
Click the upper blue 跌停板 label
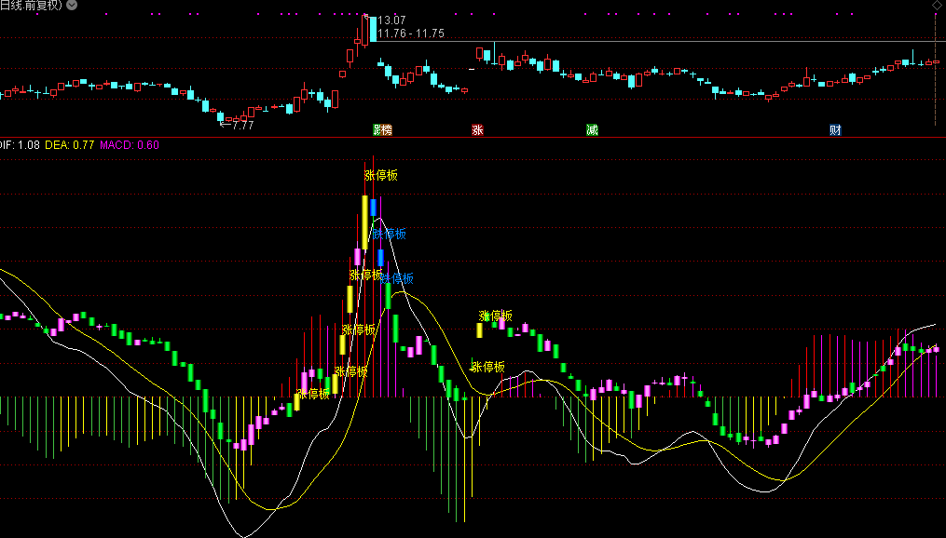click(390, 233)
